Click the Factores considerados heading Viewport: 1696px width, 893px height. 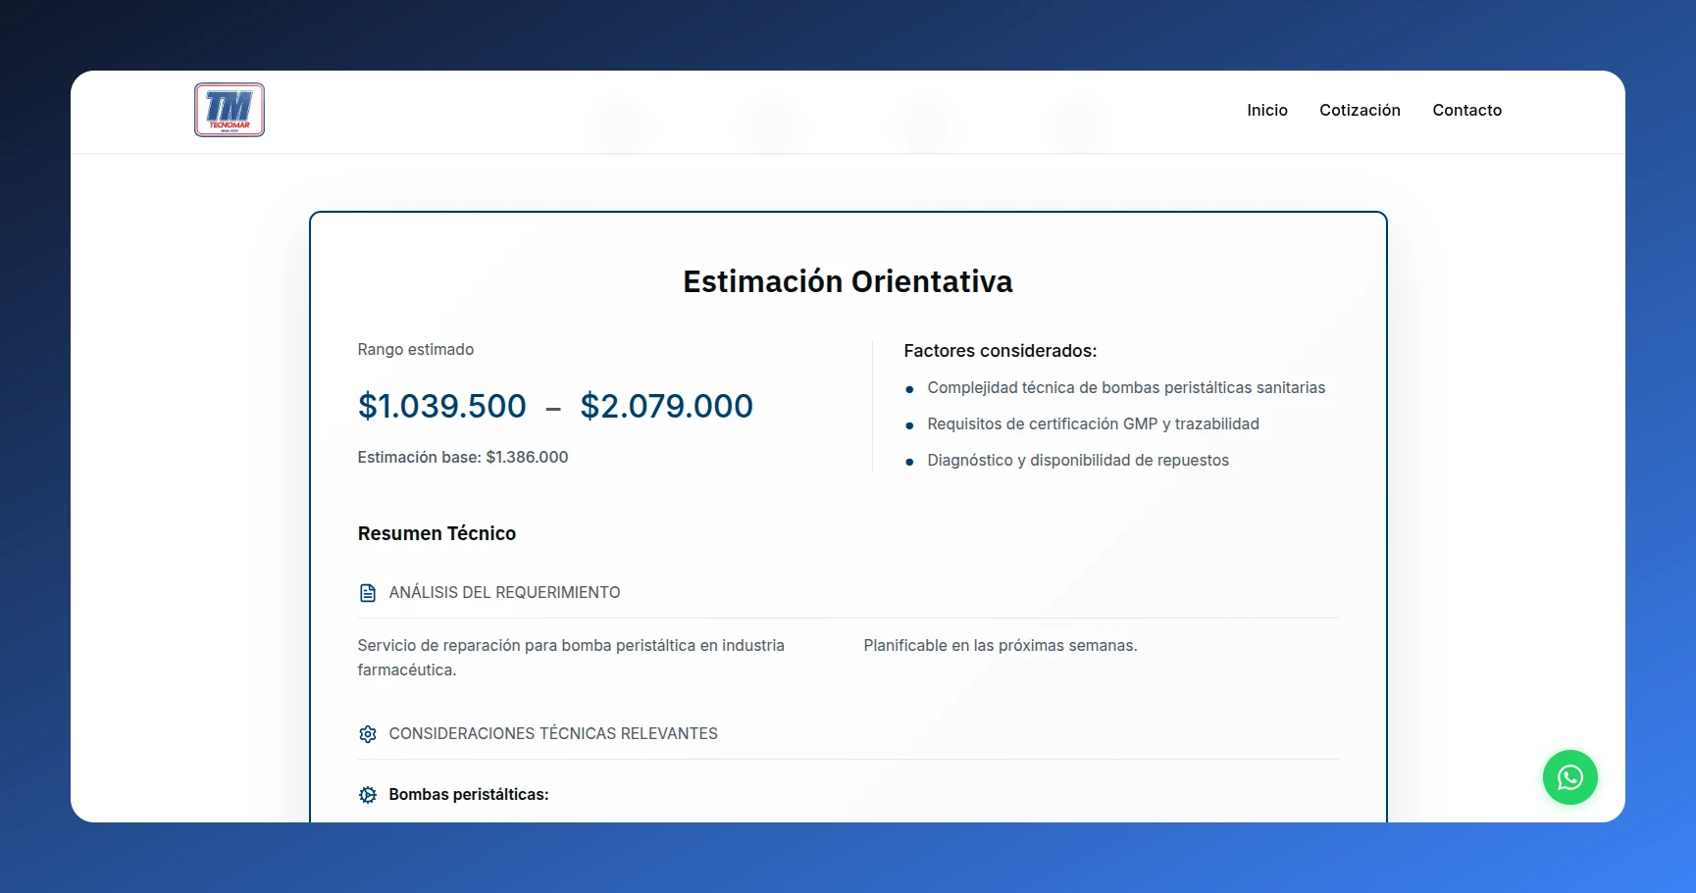[x=1001, y=351]
